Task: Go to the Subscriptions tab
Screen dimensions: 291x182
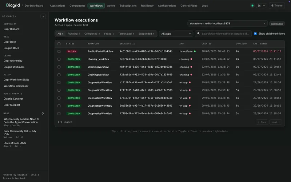Action: (x=128, y=5)
